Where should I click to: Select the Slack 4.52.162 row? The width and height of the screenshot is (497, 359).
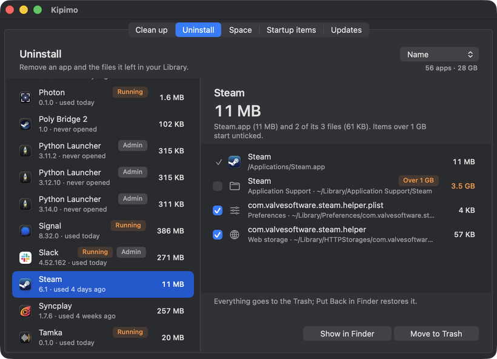pyautogui.click(x=103, y=258)
